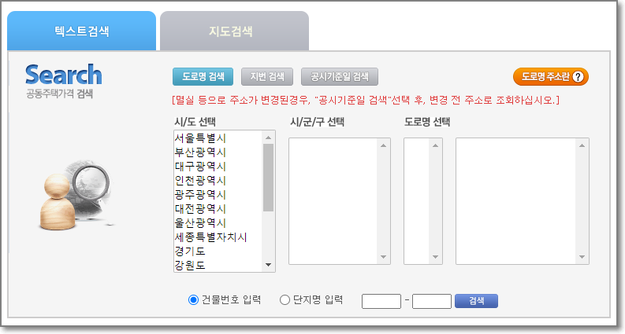Open the 지도검색 tab

click(234, 31)
